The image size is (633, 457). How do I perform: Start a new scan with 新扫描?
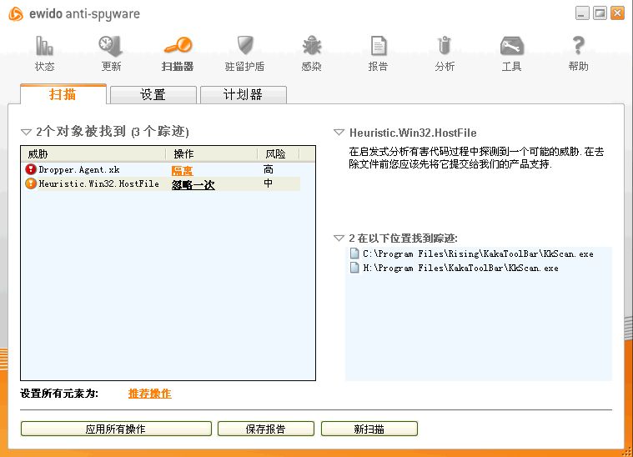tap(369, 429)
